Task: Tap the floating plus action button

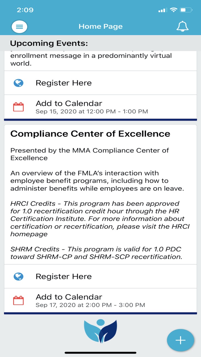Action: 180,340
